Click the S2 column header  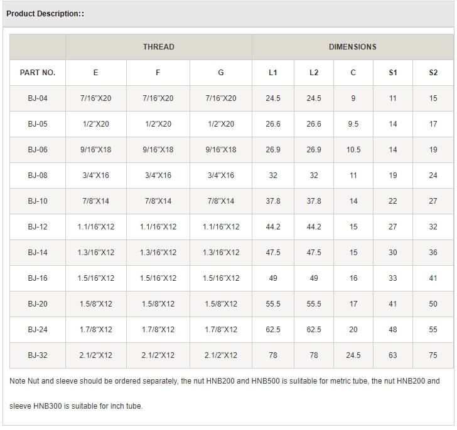click(433, 73)
